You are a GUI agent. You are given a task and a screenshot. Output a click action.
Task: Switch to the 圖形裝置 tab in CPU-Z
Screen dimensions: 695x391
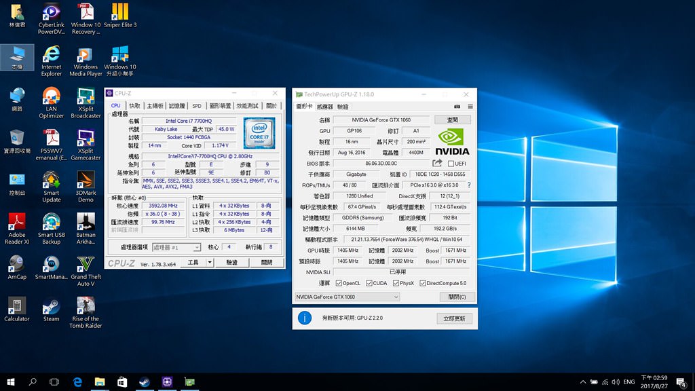220,105
